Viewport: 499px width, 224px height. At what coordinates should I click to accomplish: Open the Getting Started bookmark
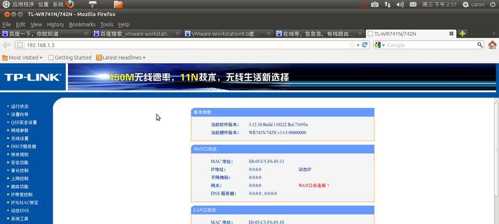tap(70, 58)
